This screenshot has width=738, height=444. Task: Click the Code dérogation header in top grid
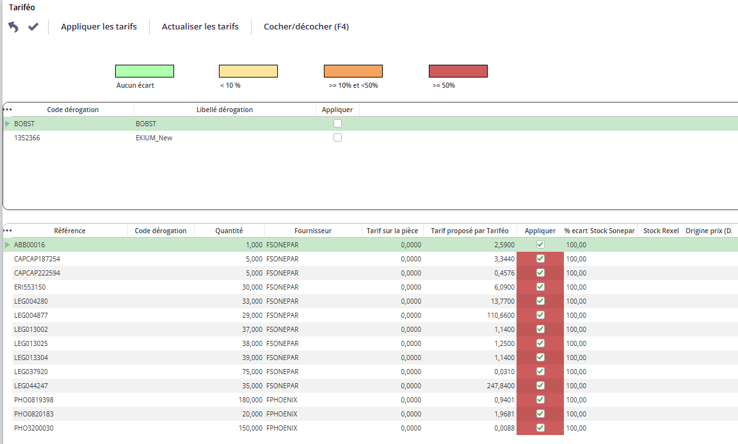coord(73,110)
